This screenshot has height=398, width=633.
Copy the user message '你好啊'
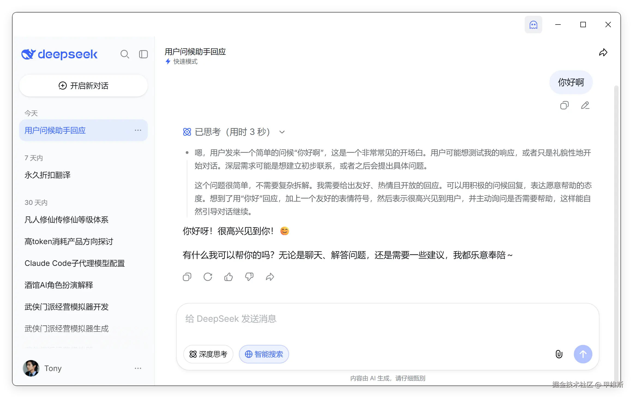pos(564,105)
